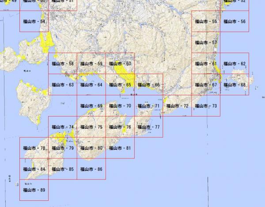This screenshot has width=265, height=207.
Task: Select map section 福山市 - 61
Action: click(x=206, y=64)
